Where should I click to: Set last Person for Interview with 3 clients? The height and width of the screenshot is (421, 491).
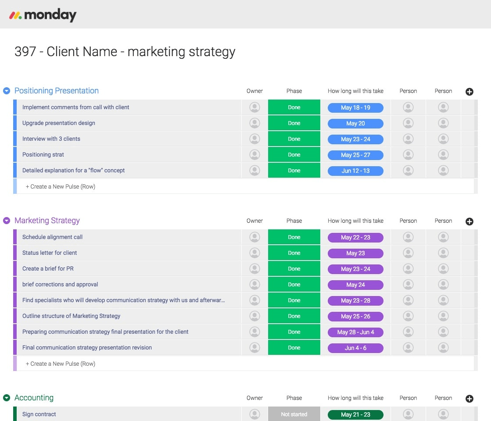click(x=443, y=139)
